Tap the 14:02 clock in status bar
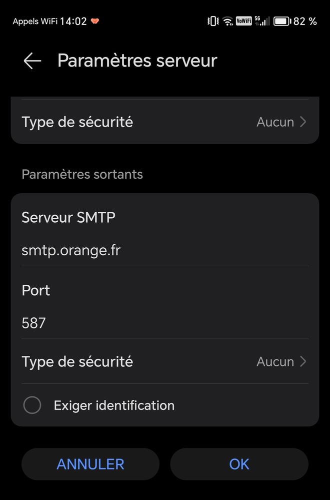The image size is (330, 500). (x=73, y=21)
